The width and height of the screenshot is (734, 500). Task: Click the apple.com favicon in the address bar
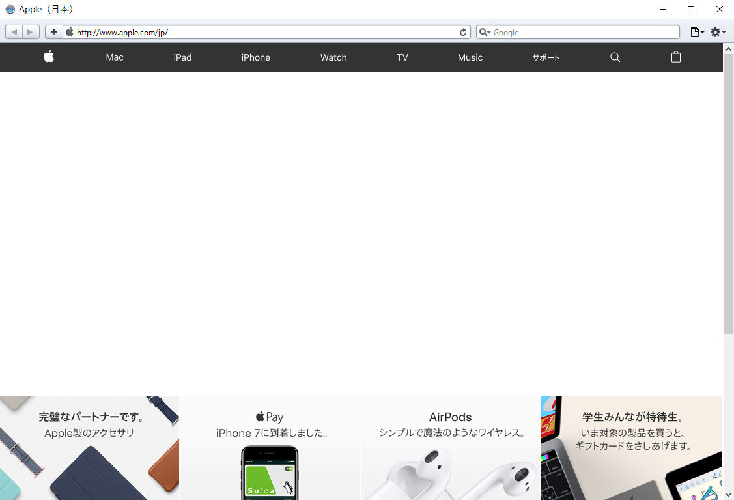(x=70, y=31)
